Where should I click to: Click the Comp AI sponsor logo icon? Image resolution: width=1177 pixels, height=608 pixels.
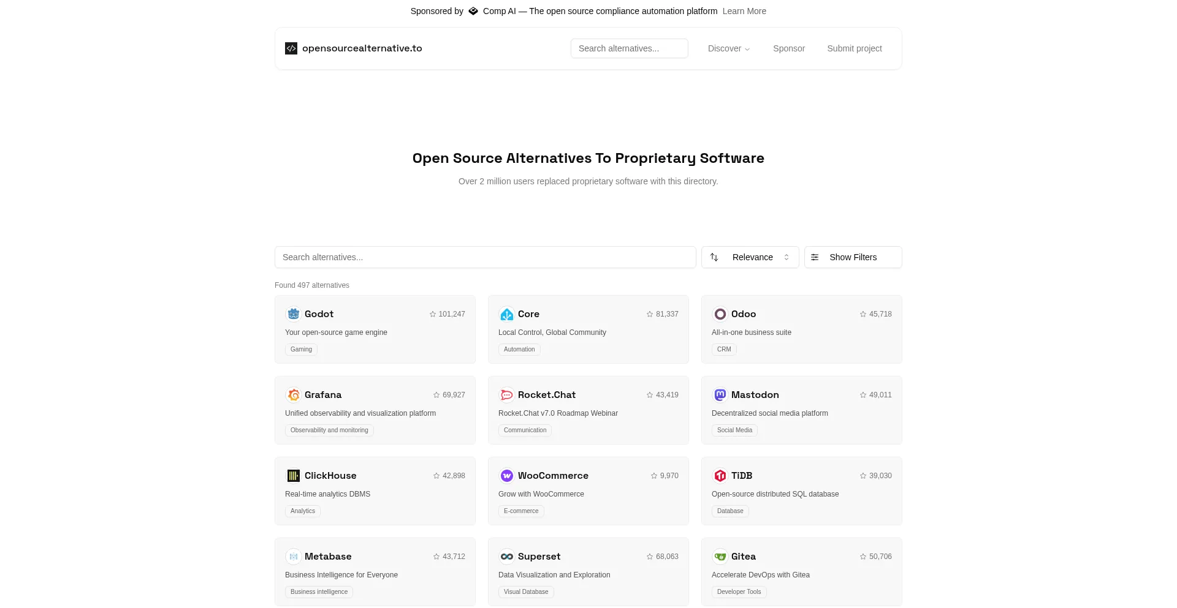point(473,11)
